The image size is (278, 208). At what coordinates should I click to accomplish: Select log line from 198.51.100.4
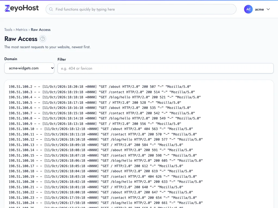tap(105, 97)
